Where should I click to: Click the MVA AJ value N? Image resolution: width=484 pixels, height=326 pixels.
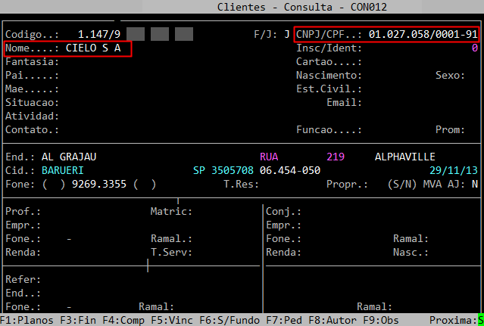474,184
